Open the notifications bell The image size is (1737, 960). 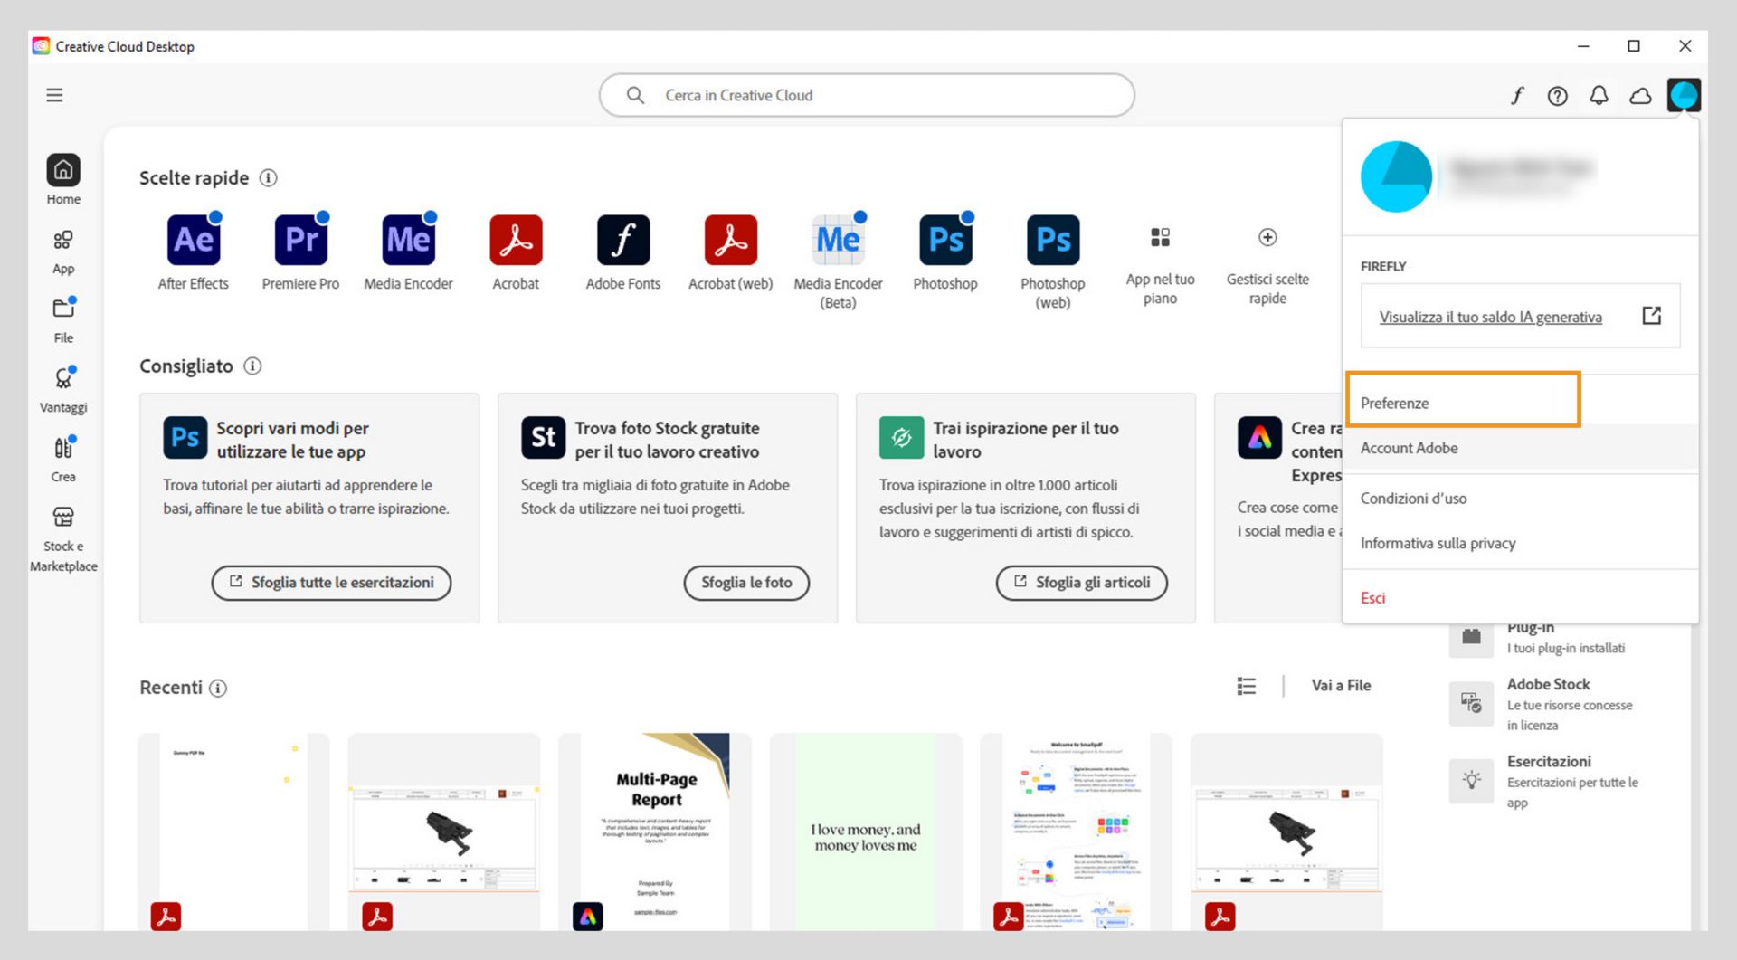(1599, 95)
